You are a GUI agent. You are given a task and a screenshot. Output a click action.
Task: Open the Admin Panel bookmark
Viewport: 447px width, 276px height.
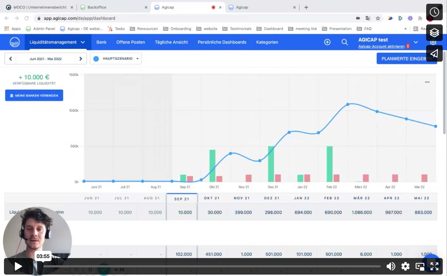pyautogui.click(x=41, y=28)
